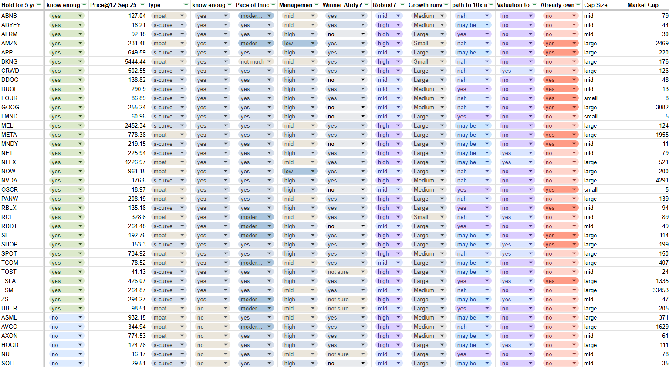Screen dimensions: 669x367
Task: Open filter icon on type column header
Action: pos(186,5)
